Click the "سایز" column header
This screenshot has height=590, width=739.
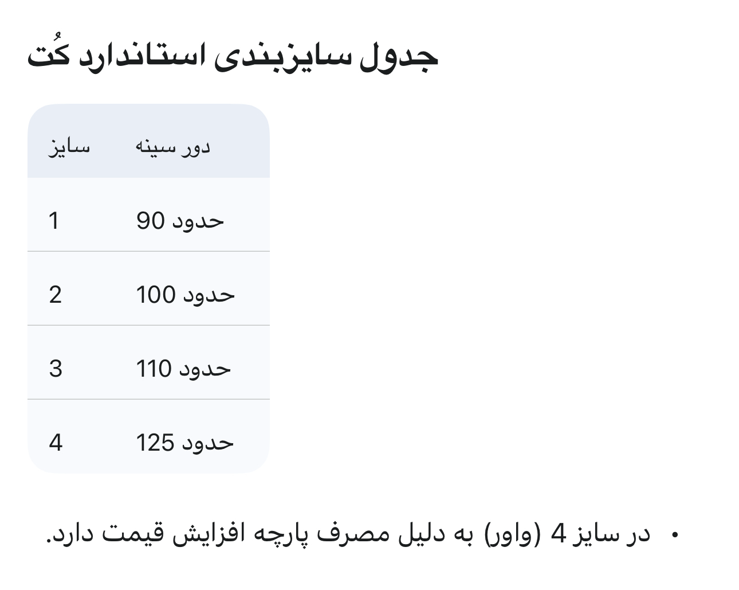[x=69, y=147]
